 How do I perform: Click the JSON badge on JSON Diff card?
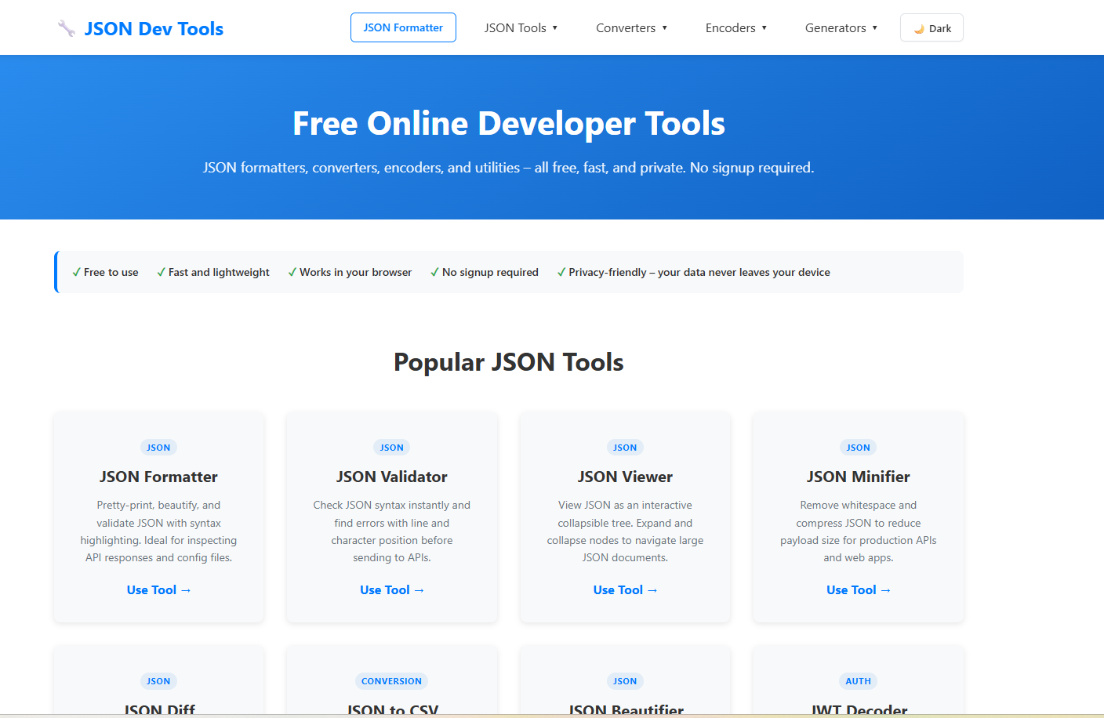point(158,681)
